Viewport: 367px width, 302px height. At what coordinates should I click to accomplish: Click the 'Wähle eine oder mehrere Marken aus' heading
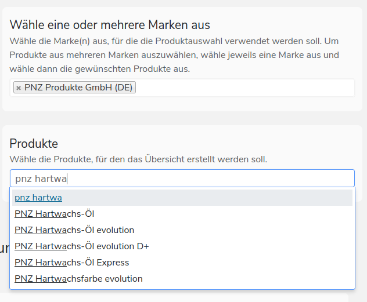110,25
